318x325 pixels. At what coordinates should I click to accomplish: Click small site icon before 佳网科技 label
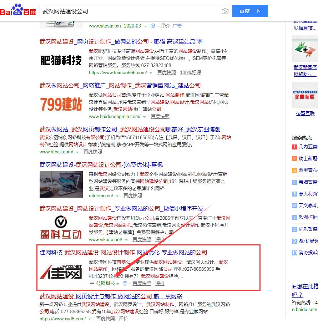click(92, 284)
